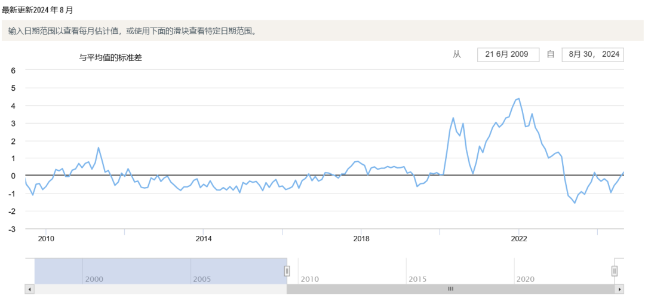Select 2015 in the navigator timeline
The width and height of the screenshot is (645, 301).
[418, 279]
